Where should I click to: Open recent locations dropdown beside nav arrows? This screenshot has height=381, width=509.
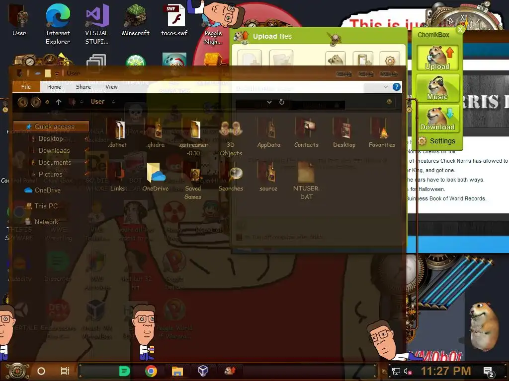coord(47,102)
